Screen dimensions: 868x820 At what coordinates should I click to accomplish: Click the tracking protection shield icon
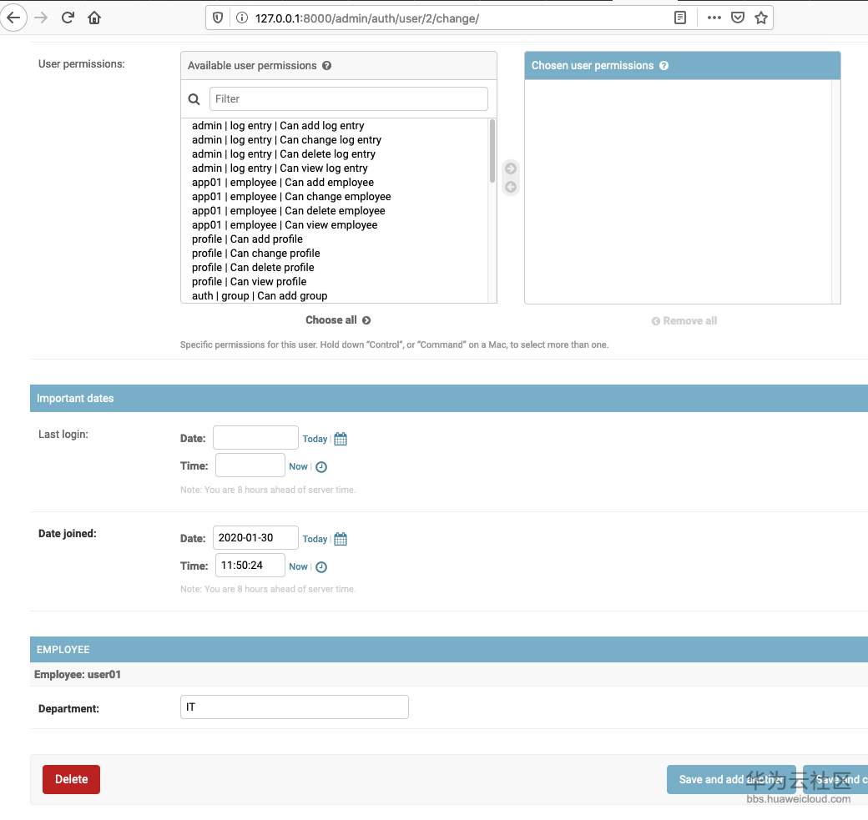(x=218, y=18)
